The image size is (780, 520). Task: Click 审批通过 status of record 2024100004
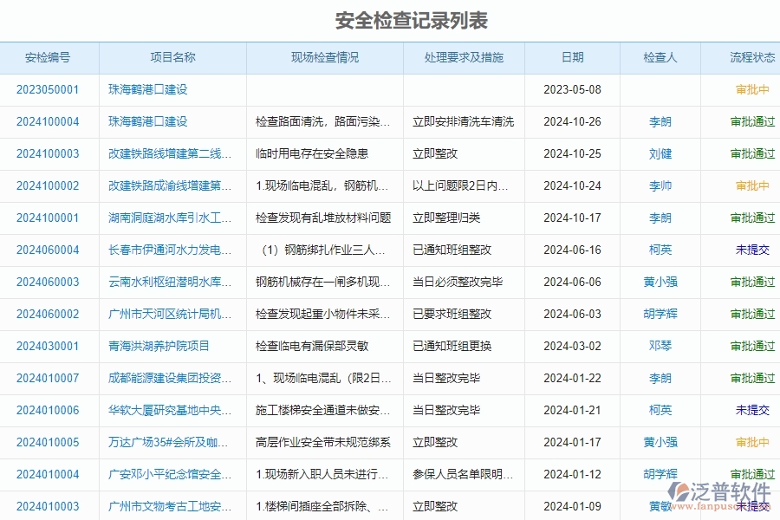[751, 122]
